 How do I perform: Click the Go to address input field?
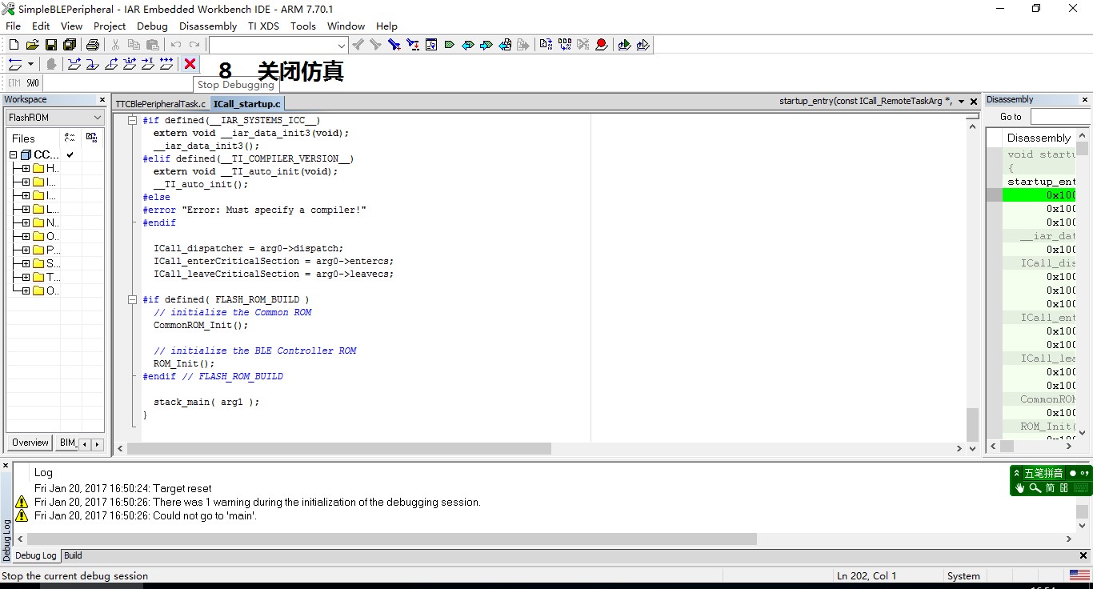click(x=1061, y=117)
